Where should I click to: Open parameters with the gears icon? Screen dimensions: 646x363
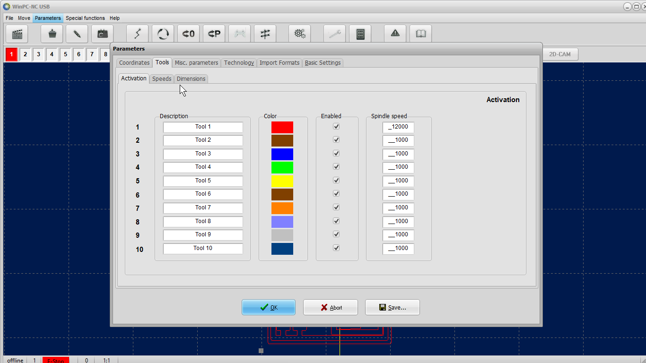300,34
